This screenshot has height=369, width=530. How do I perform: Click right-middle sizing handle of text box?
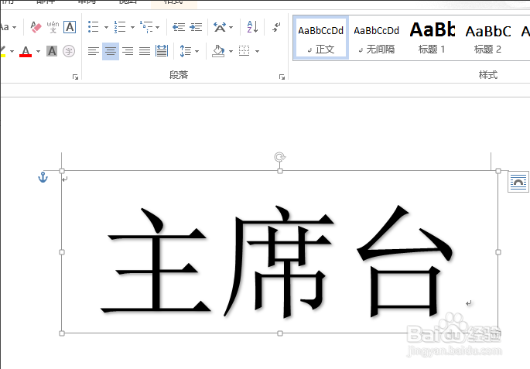pyautogui.click(x=498, y=252)
